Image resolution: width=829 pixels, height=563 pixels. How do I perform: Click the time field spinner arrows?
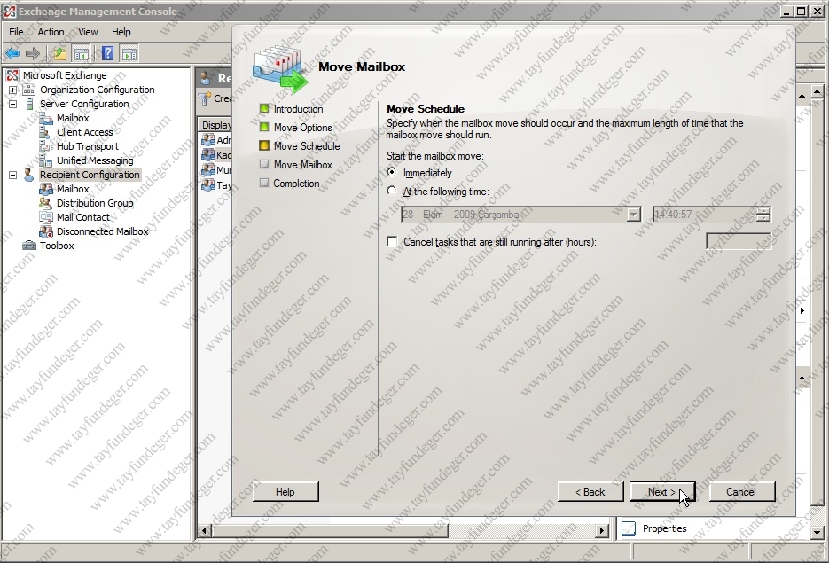click(x=763, y=215)
